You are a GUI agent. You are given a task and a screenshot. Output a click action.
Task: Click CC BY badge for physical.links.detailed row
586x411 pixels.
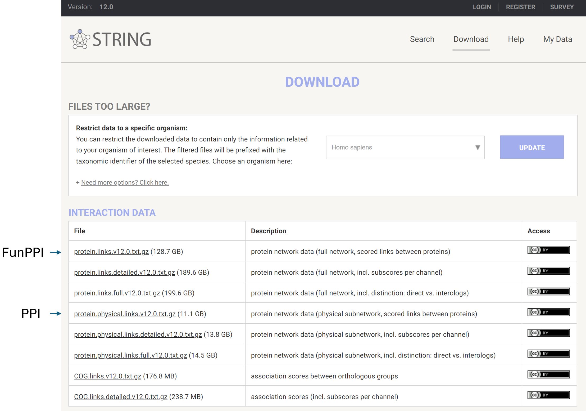548,333
